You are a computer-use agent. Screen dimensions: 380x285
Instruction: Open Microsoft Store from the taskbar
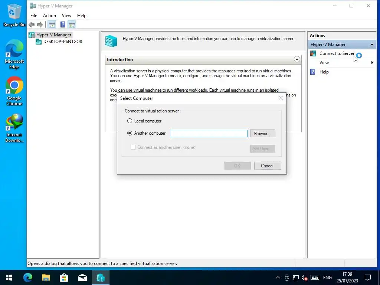(64, 278)
